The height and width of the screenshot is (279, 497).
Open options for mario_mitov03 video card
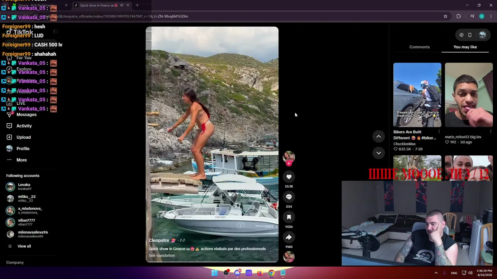click(490, 132)
